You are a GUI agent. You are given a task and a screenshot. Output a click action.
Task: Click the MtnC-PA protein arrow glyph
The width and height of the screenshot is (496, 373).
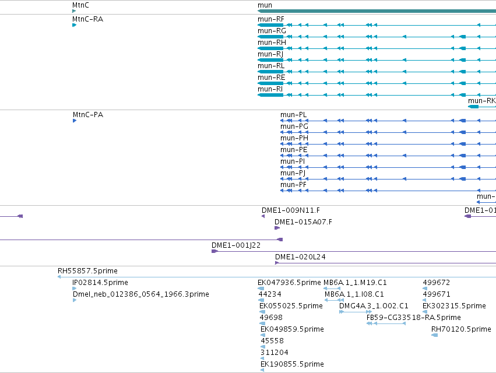[x=75, y=121]
